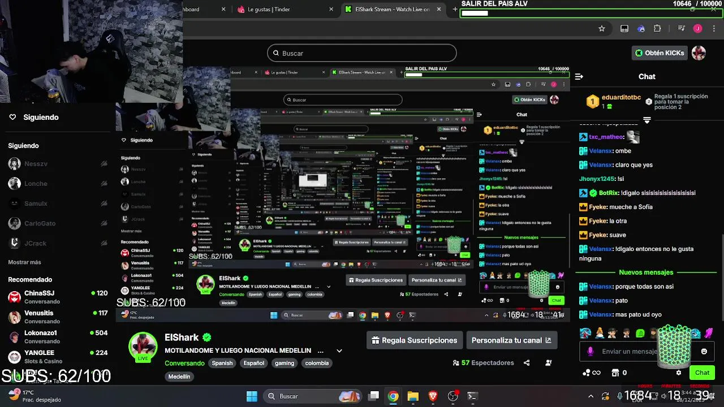Open weather widget showing 17°C
The height and width of the screenshot is (407, 724).
[x=34, y=396]
